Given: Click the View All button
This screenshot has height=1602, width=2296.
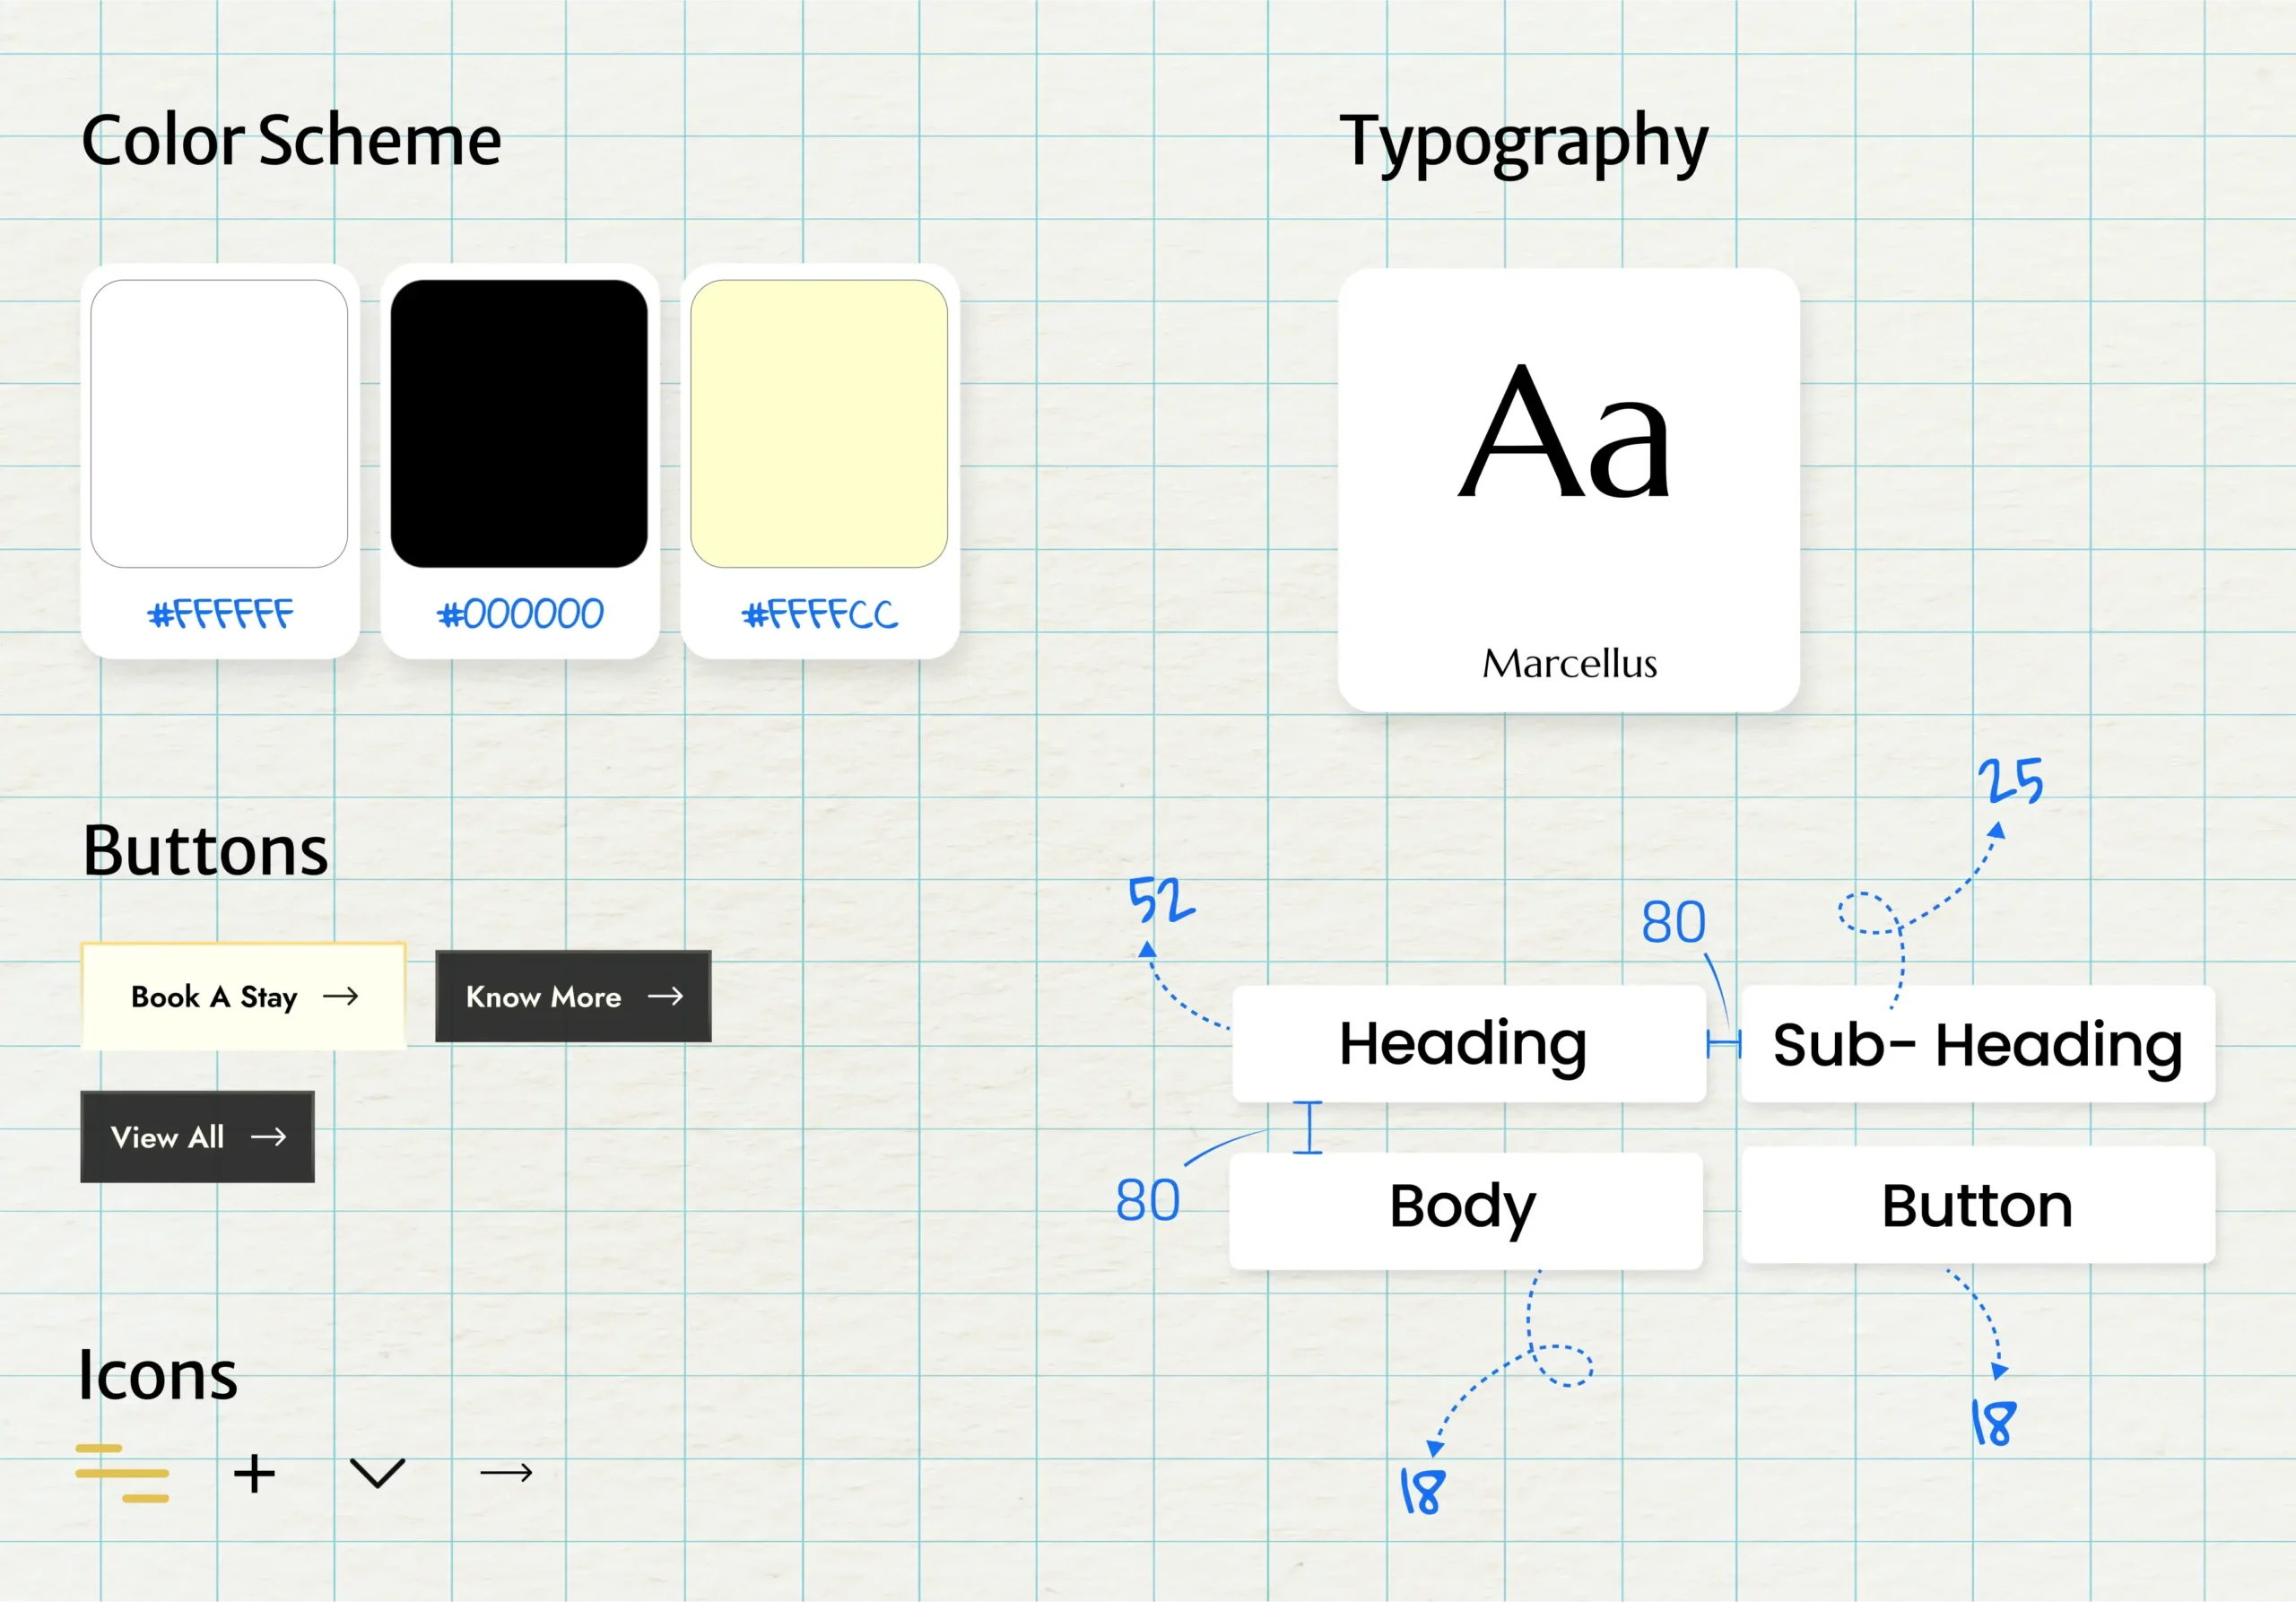Looking at the screenshot, I should coord(197,1136).
